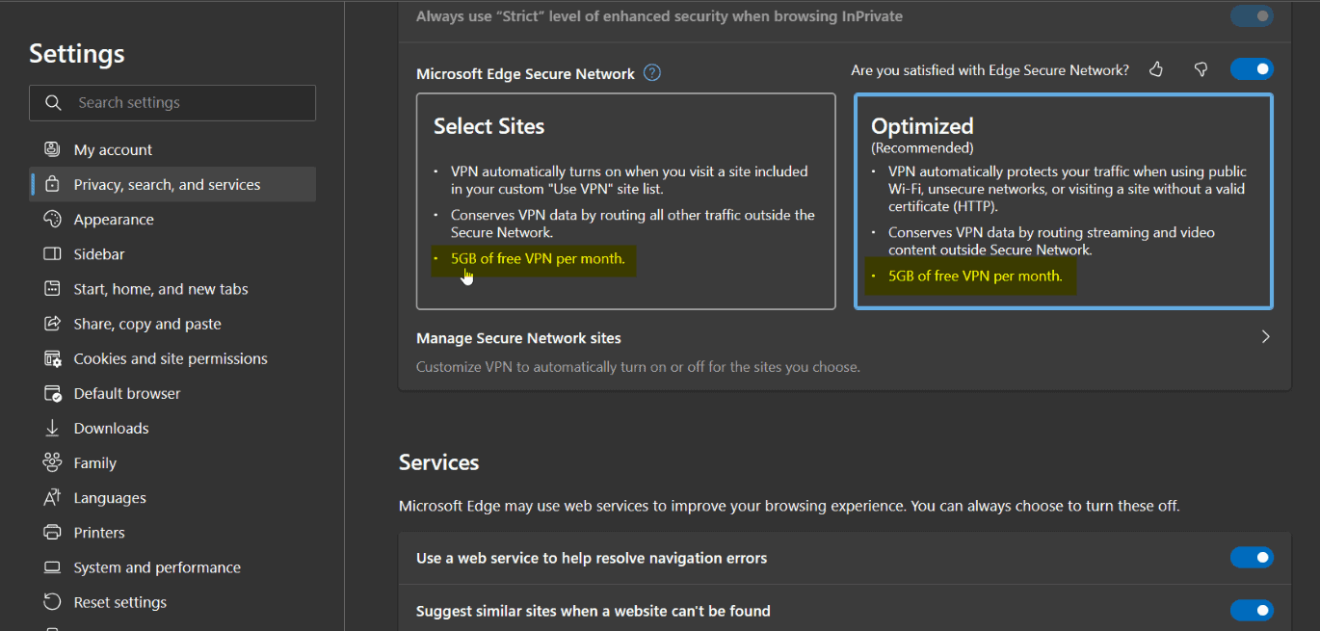
Task: Open Manage Secure Network sites
Action: tap(845, 352)
